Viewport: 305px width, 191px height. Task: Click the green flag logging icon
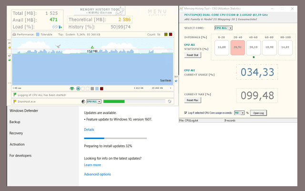[x=15, y=95]
